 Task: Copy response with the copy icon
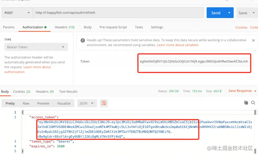(x=246, y=103)
